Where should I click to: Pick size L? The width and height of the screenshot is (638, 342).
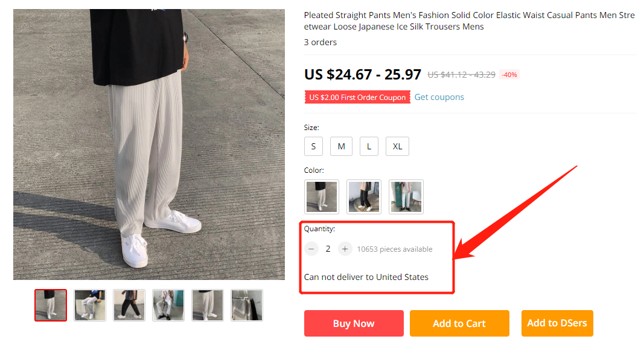coord(369,146)
